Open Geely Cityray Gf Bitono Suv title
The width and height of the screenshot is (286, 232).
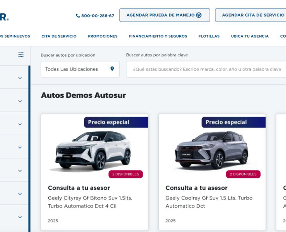coord(90,202)
